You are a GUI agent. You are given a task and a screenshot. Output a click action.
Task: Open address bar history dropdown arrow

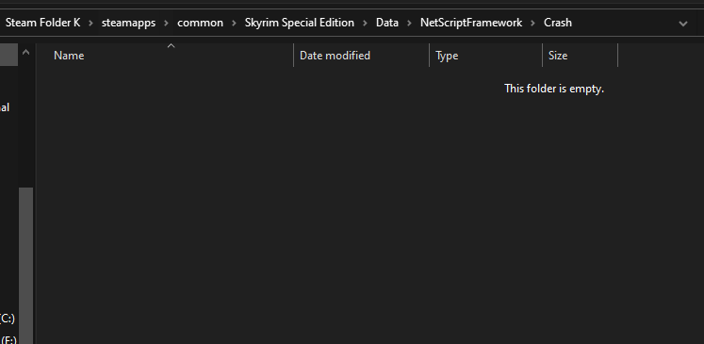[x=683, y=24]
